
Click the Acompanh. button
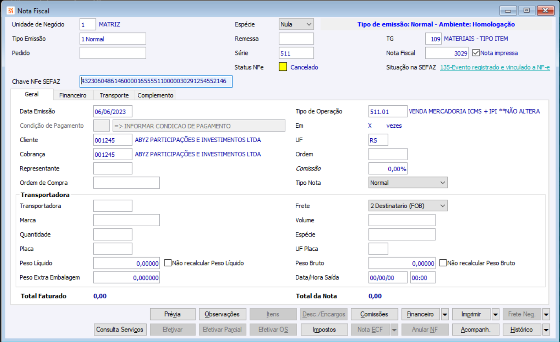(475, 329)
